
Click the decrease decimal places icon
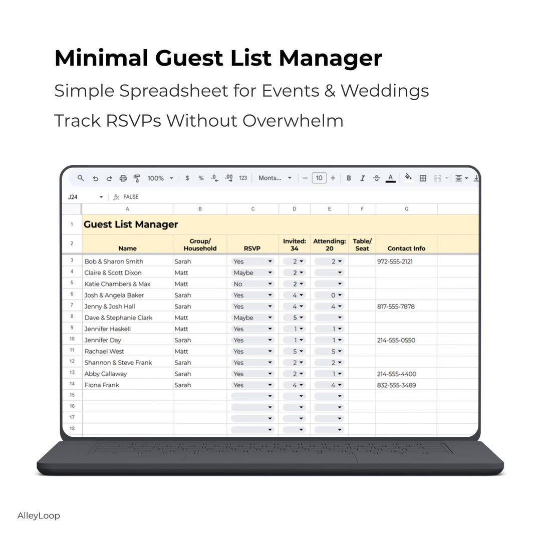pyautogui.click(x=214, y=178)
